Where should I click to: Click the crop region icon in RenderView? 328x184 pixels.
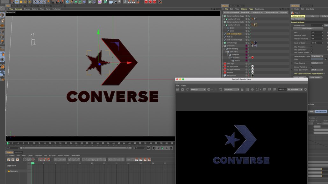click(220, 89)
